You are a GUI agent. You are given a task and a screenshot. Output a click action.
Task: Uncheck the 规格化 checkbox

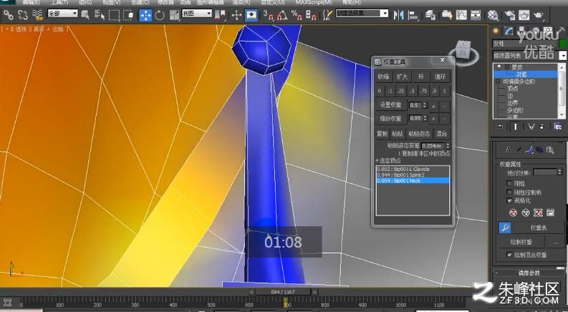click(x=510, y=200)
